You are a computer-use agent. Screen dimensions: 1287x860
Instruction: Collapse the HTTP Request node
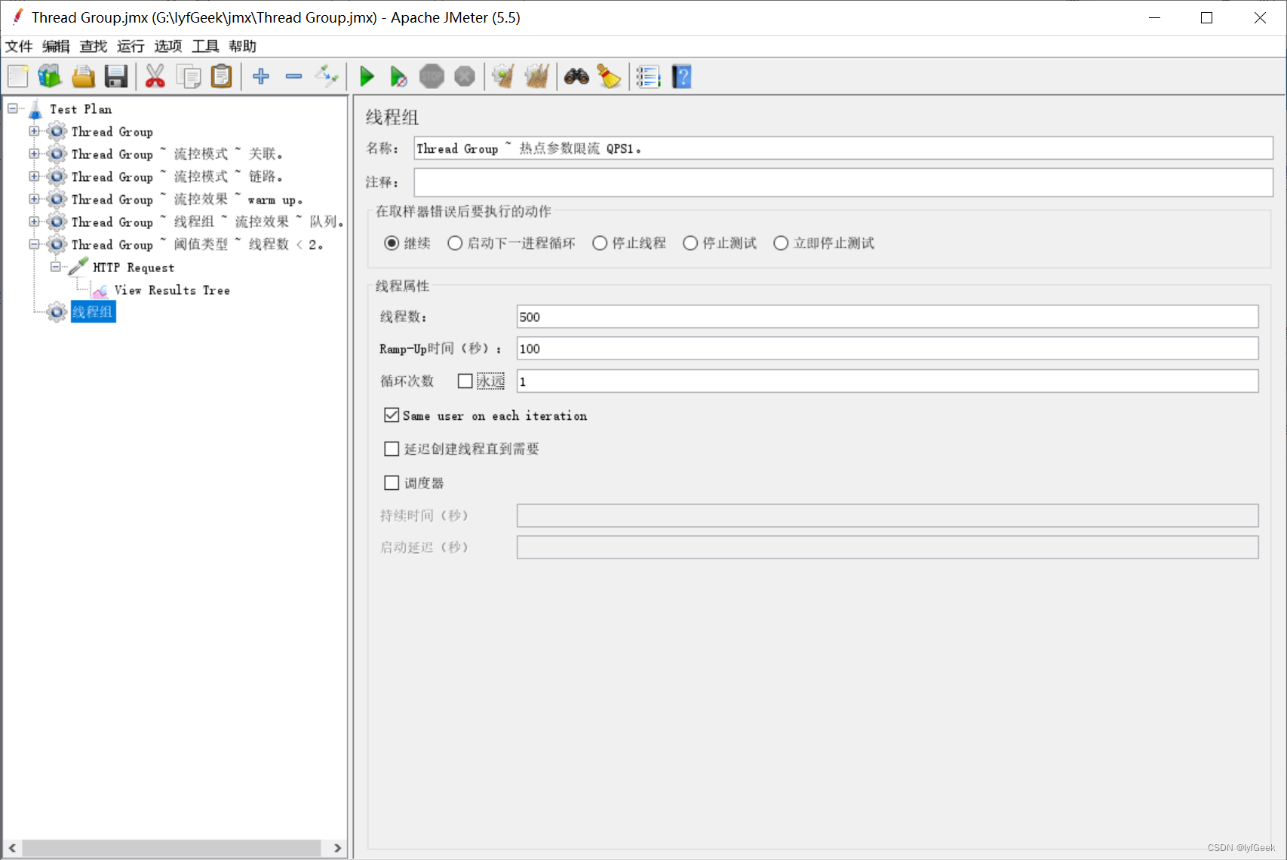(55, 267)
